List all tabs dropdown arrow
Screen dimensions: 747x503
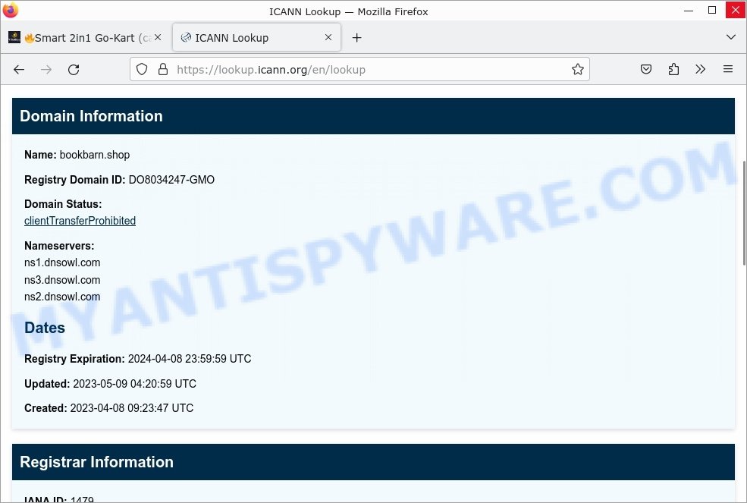tap(731, 37)
